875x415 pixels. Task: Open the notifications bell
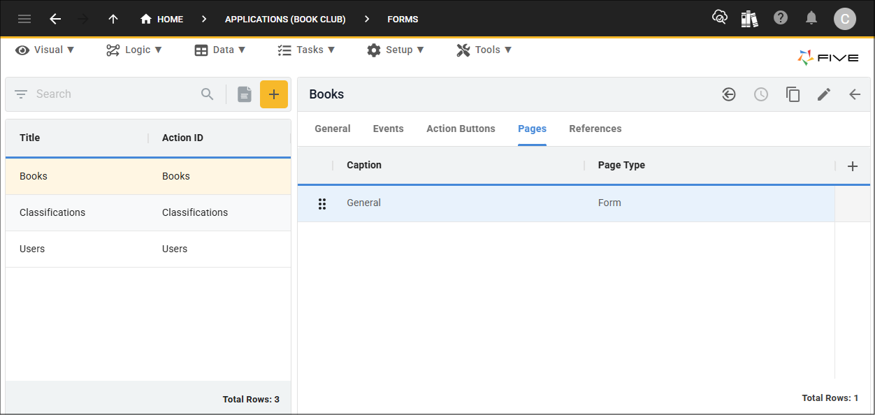(x=811, y=18)
